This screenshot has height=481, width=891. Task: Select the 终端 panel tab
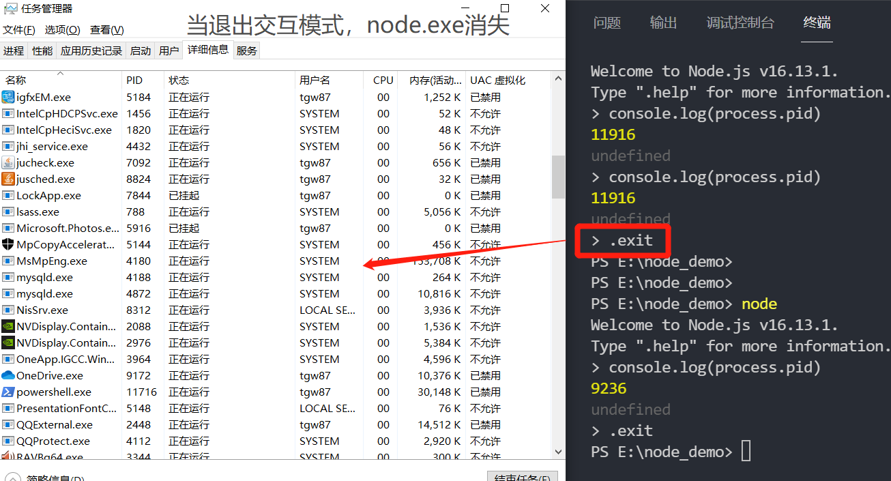click(817, 23)
